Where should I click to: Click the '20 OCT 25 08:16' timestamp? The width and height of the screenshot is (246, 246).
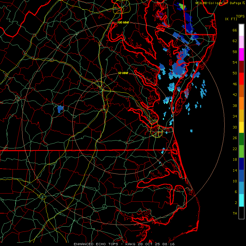156,244
